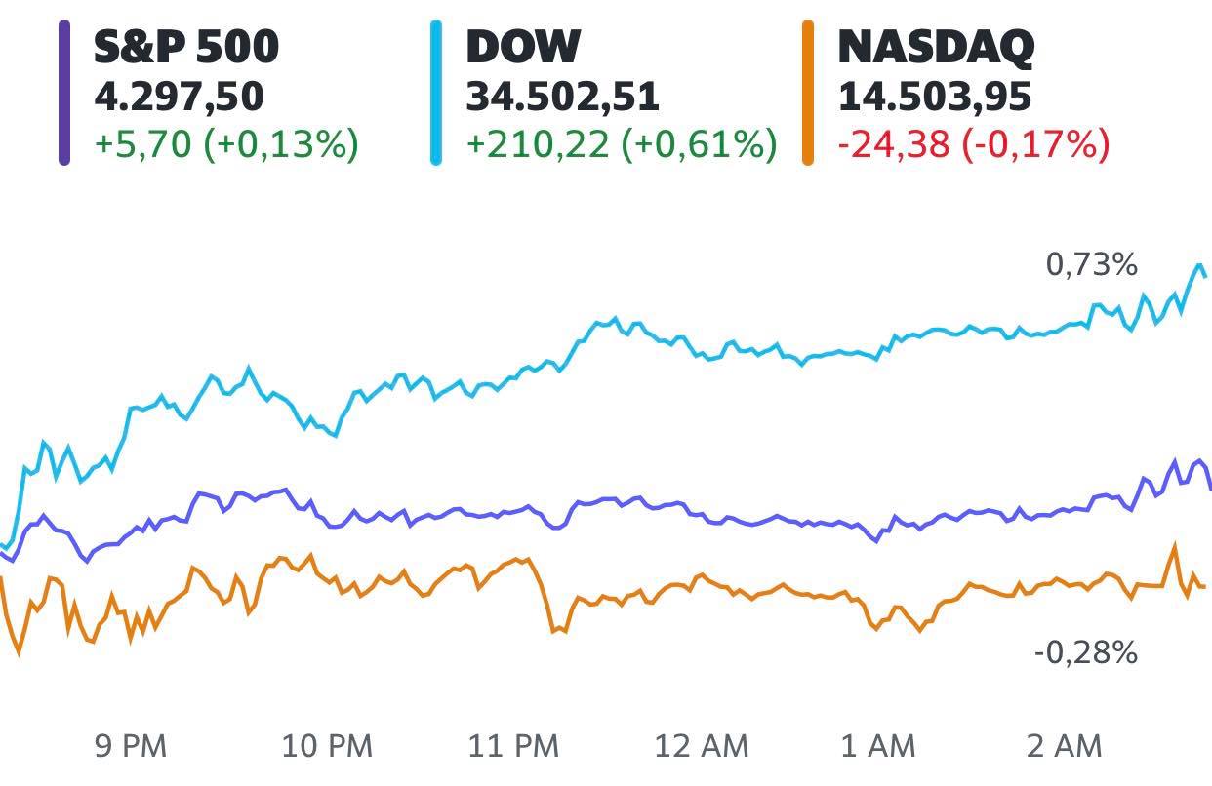1212x786 pixels.
Task: Select the 9 PM time axis label
Action: coord(131,747)
